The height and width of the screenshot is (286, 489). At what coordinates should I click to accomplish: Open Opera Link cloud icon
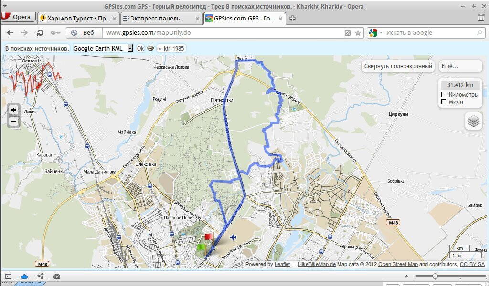pyautogui.click(x=24, y=276)
